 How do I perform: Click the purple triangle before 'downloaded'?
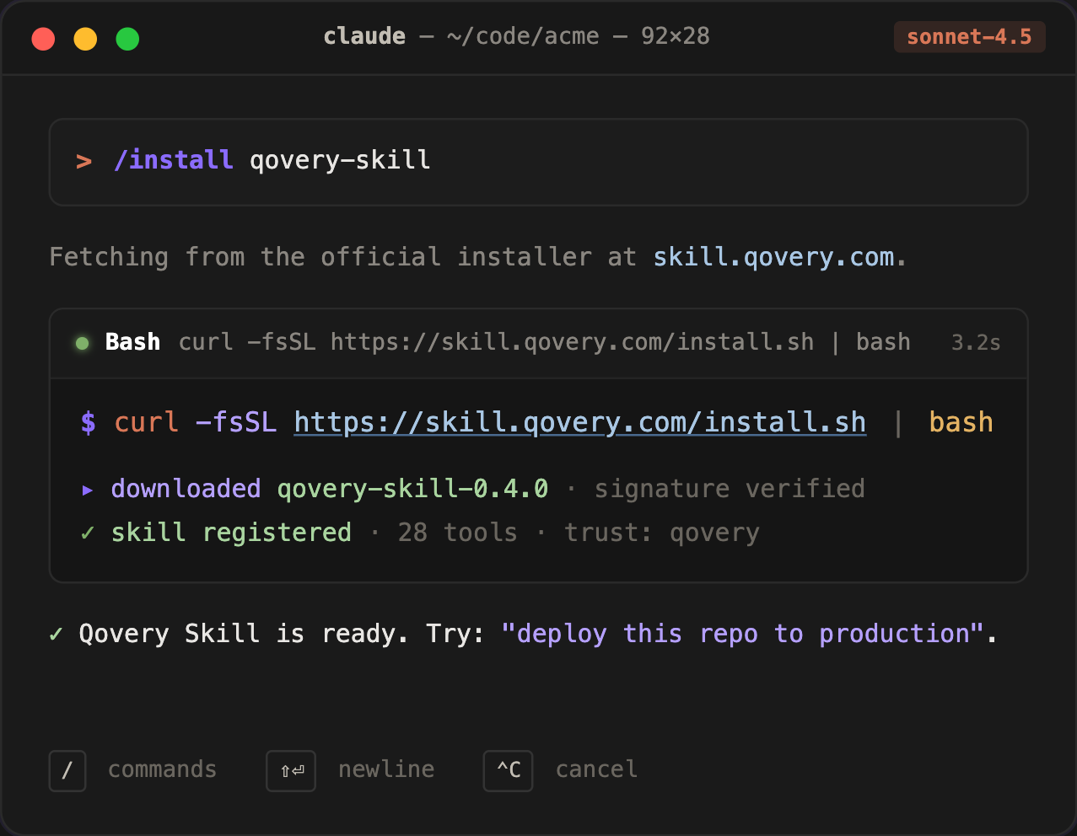coord(87,490)
